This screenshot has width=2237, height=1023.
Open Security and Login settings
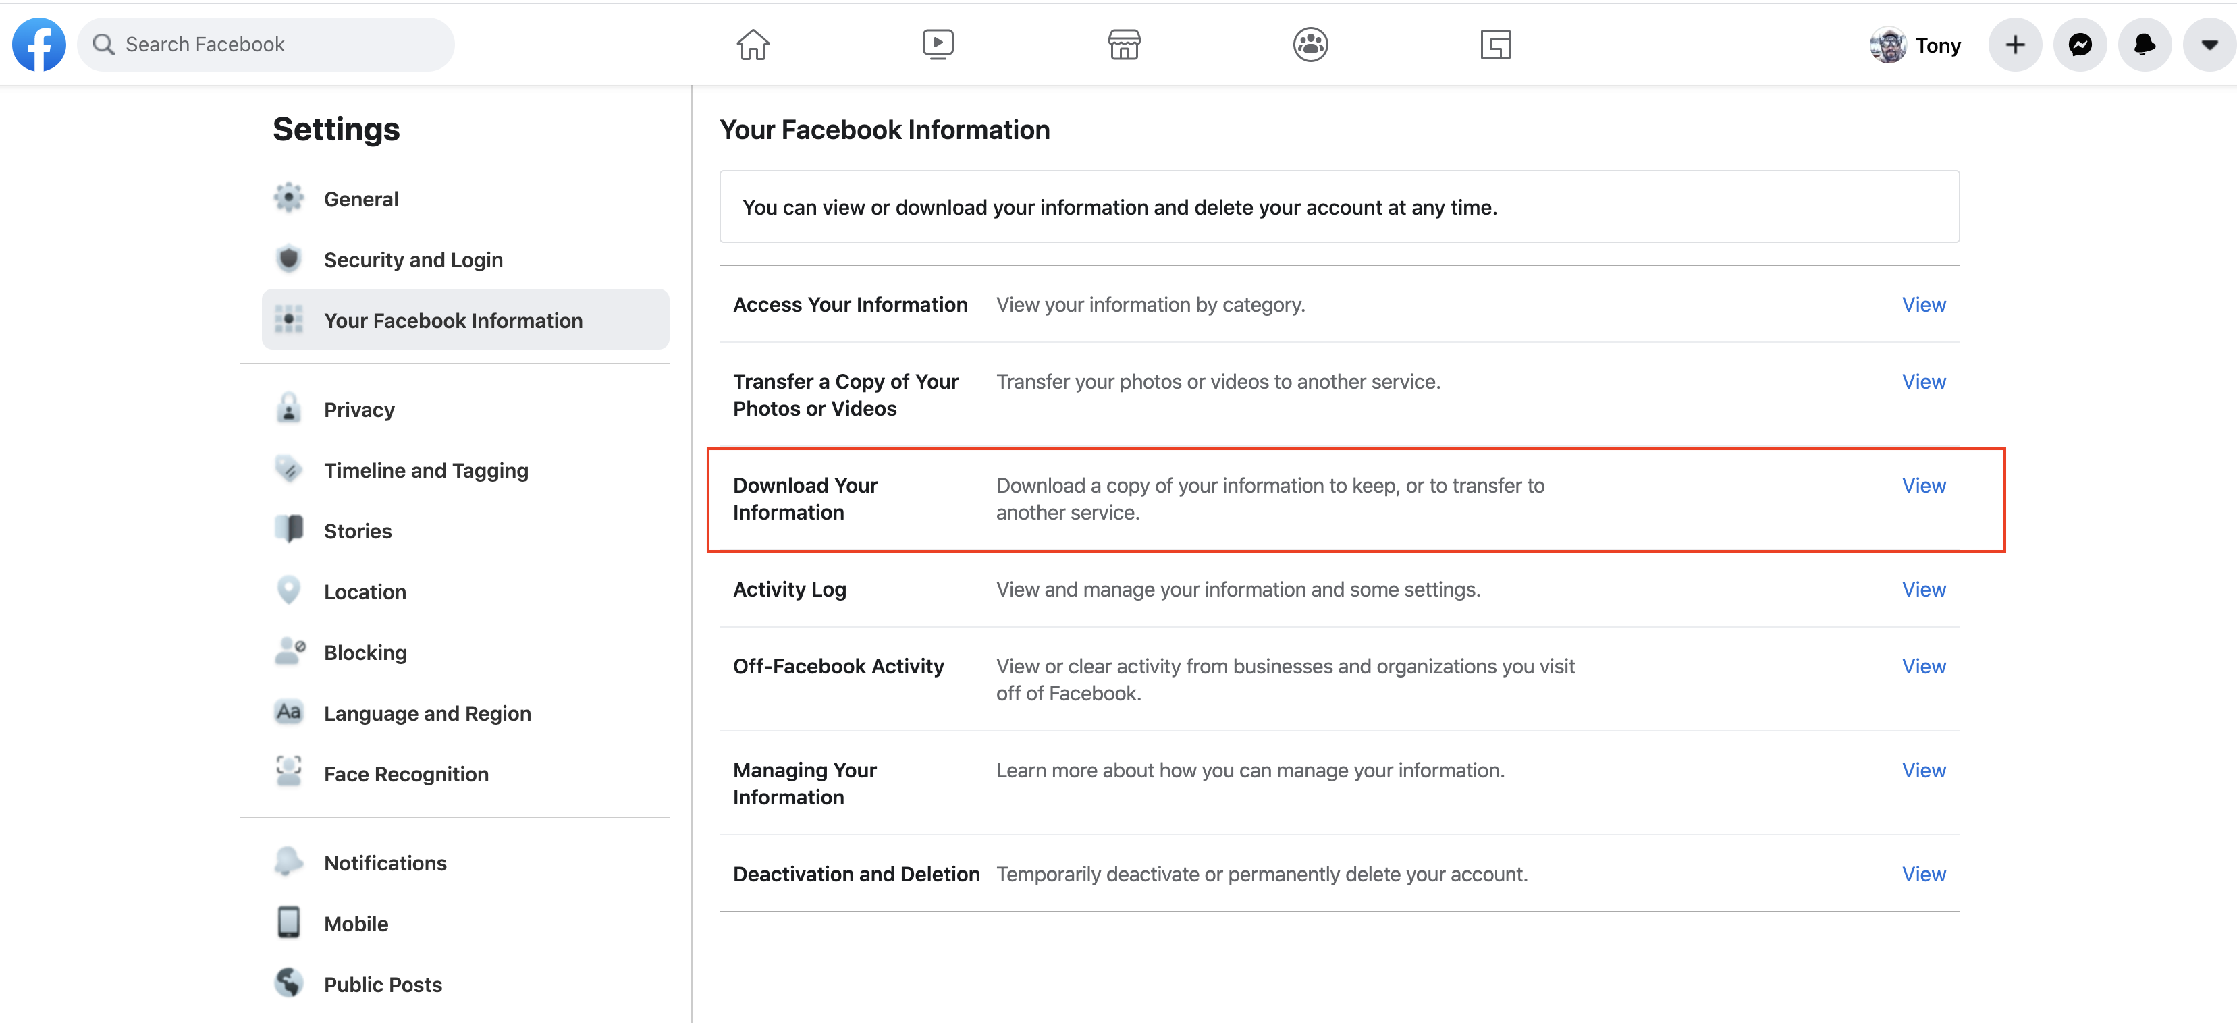412,260
